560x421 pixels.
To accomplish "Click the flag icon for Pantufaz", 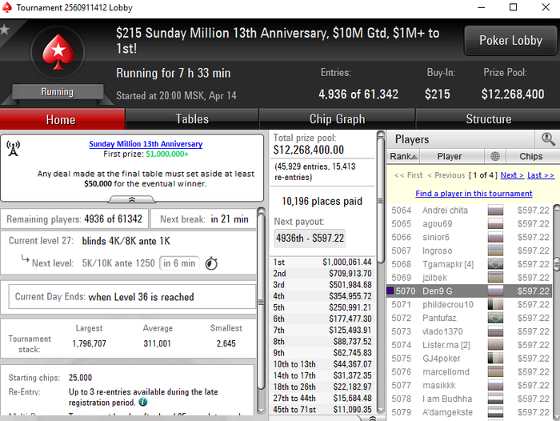I will pyautogui.click(x=495, y=318).
